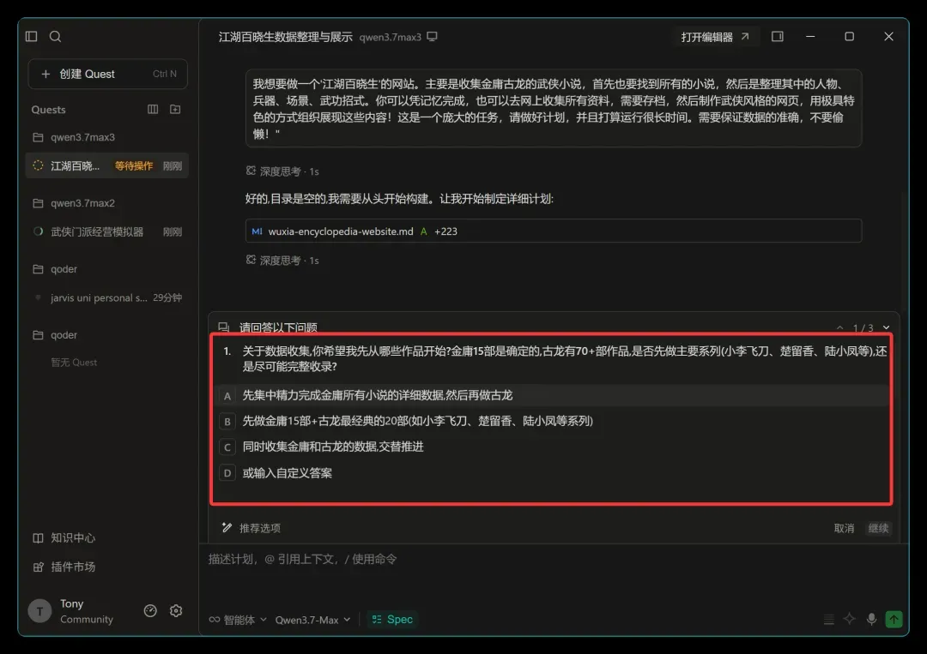Select the 武侠门派经营模拟器 quest
The height and width of the screenshot is (654, 927).
107,231
